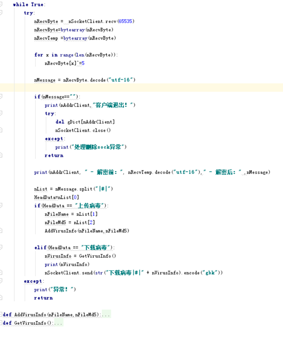Screen dimensions: 283x337
Task: Click 'nRecvTemp.decode' in the long print line
Action: click(x=149, y=172)
